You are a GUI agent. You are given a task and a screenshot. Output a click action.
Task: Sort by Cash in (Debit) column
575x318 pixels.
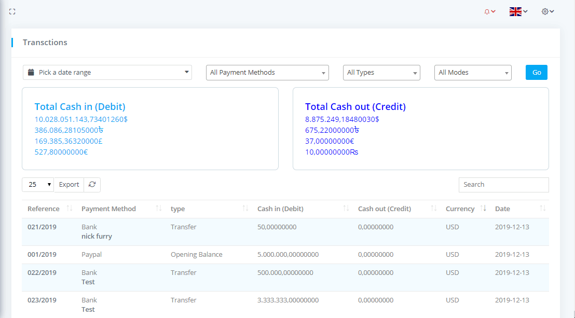coord(280,209)
